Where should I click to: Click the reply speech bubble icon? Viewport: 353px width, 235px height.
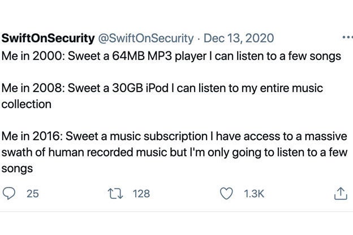9,193
